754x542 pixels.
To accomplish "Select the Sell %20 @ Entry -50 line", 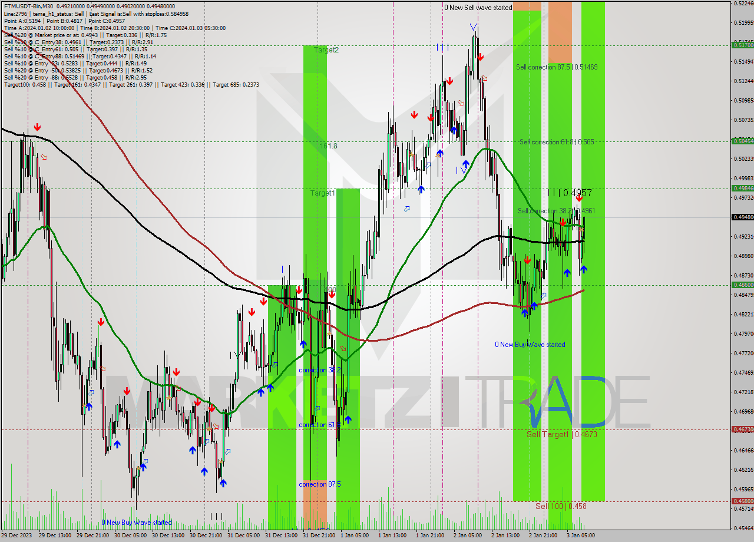I will (78, 70).
